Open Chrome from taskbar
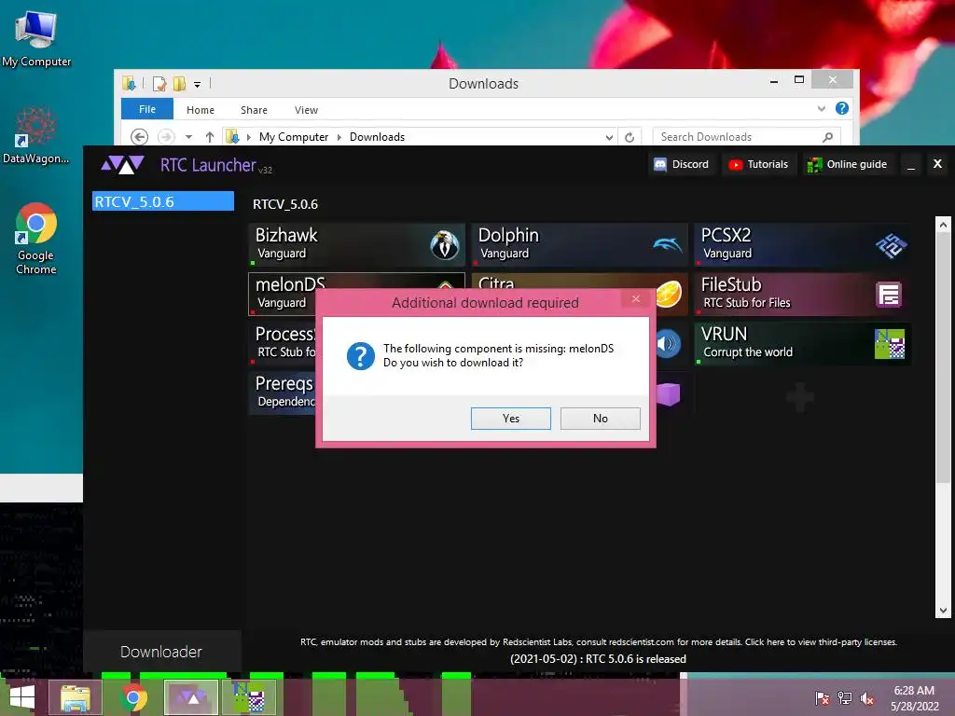The image size is (955, 716). point(133,697)
